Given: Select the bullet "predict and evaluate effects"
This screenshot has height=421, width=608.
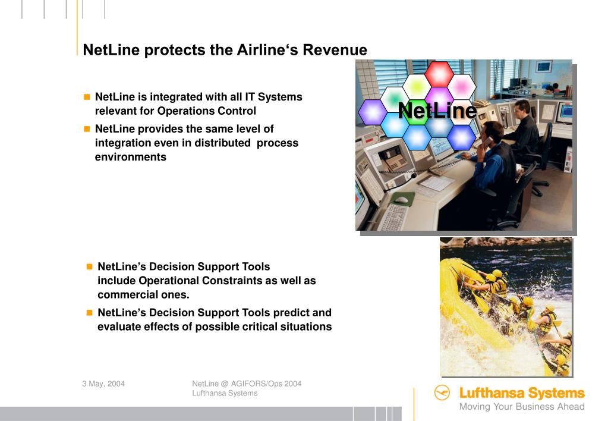Looking at the screenshot, I should [215, 320].
